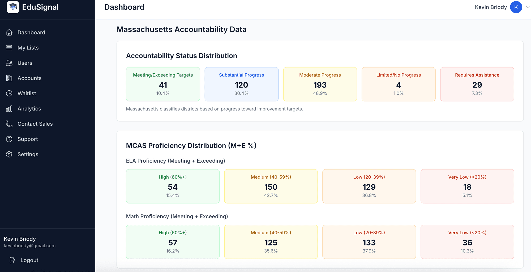Click the Accounts building icon
The width and height of the screenshot is (531, 272).
coord(9,78)
